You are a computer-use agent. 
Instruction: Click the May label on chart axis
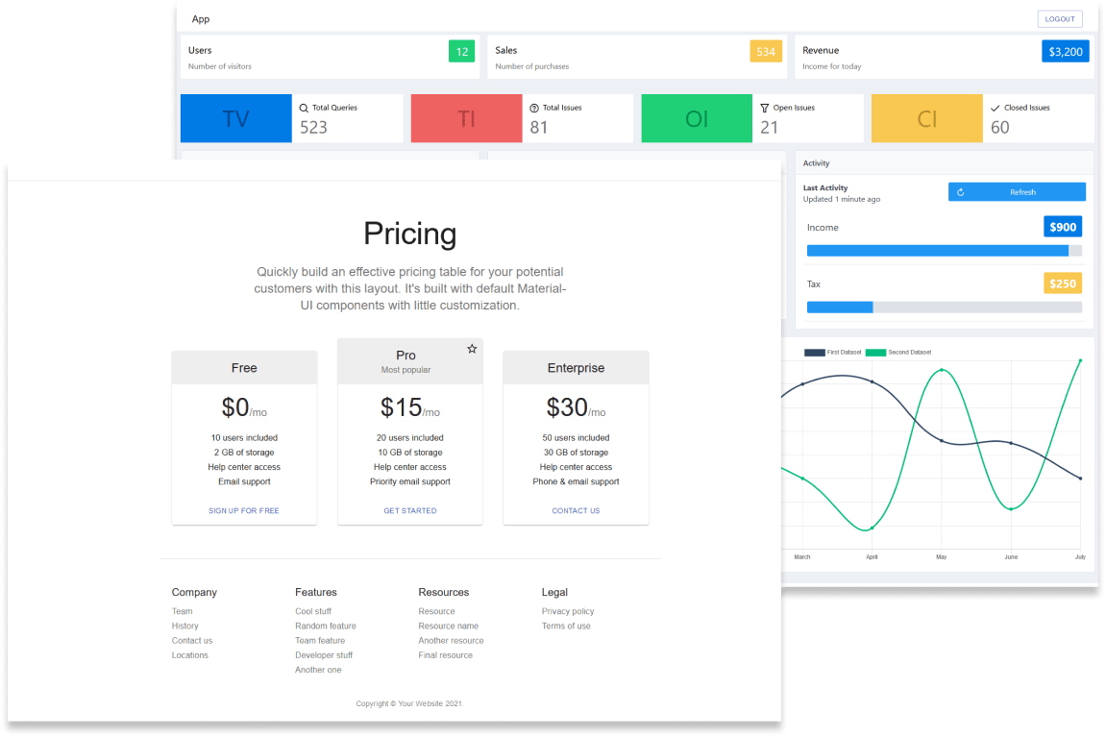click(x=941, y=557)
